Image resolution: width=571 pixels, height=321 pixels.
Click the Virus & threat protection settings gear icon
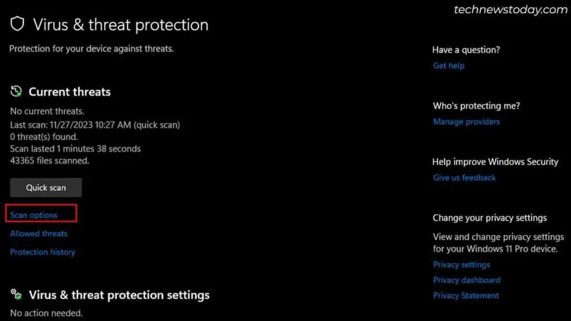click(x=17, y=295)
